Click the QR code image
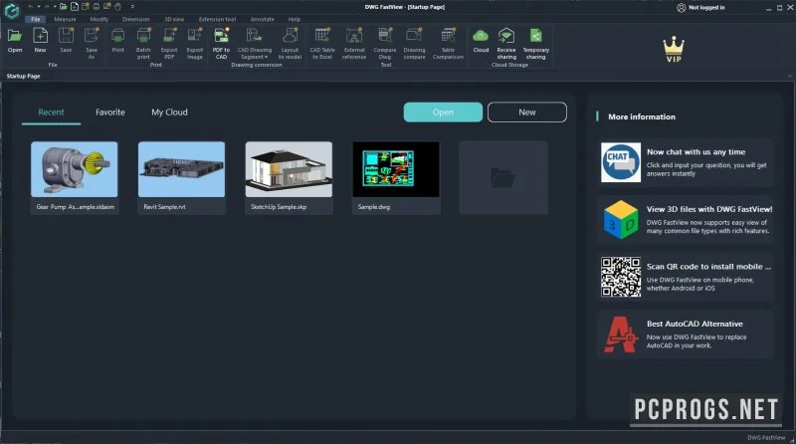This screenshot has width=796, height=444. (x=621, y=277)
